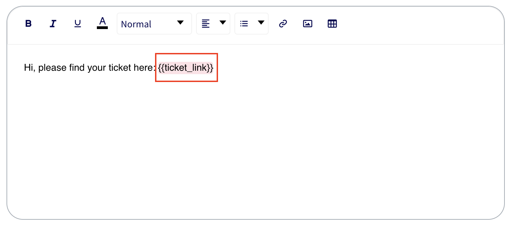Click the bulleted list icon
Viewport: 512px width, 231px height.
tap(244, 24)
